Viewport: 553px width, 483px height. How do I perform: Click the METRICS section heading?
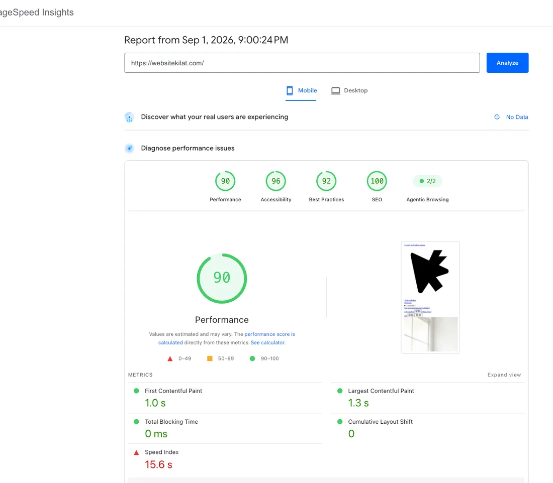point(140,375)
